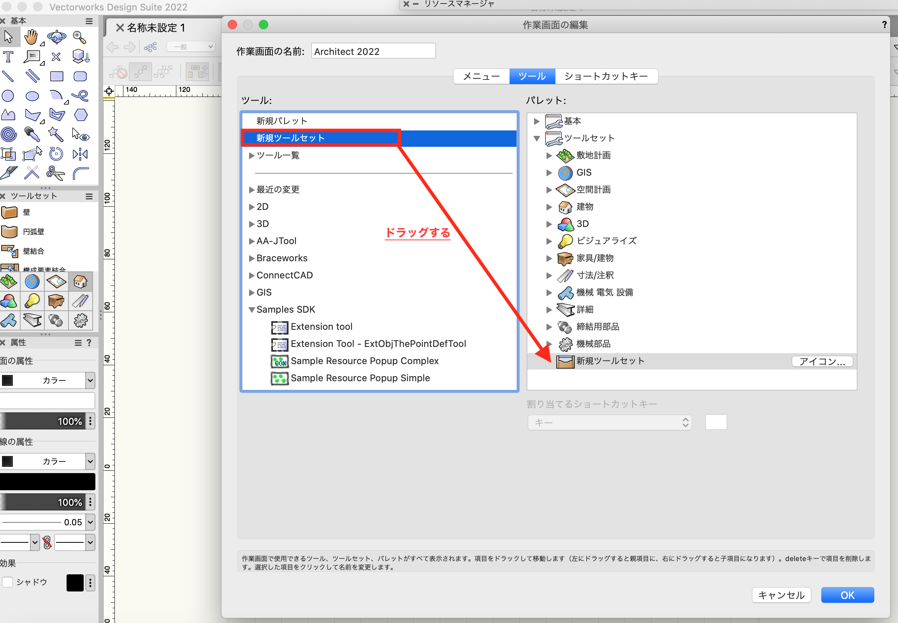Image resolution: width=898 pixels, height=623 pixels.
Task: Open the Building house tool set icon
Action: (x=81, y=282)
